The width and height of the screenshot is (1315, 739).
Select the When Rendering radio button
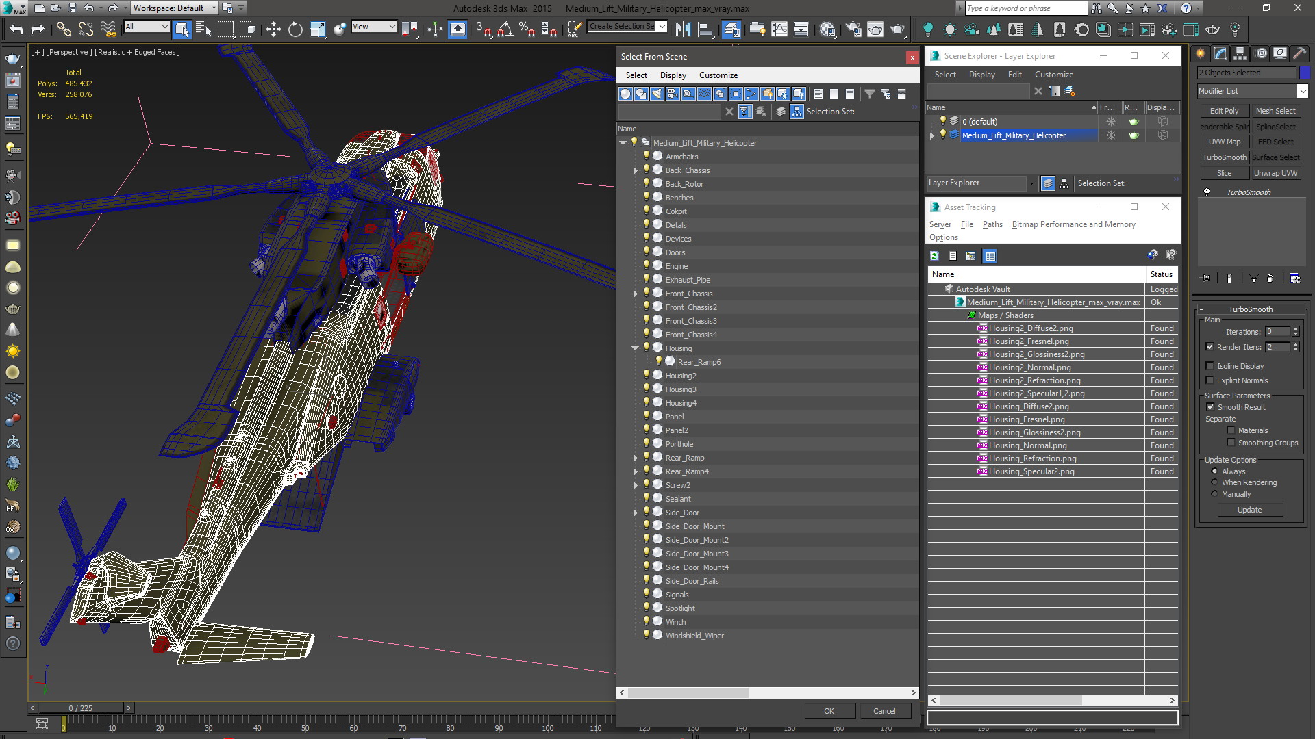[x=1214, y=482]
